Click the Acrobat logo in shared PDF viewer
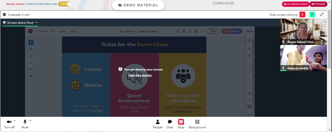 tap(31, 31)
